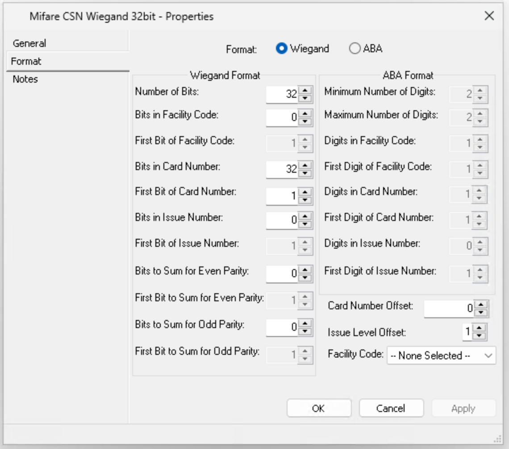Click the Card Number Offset field
The height and width of the screenshot is (449, 509).
point(449,308)
